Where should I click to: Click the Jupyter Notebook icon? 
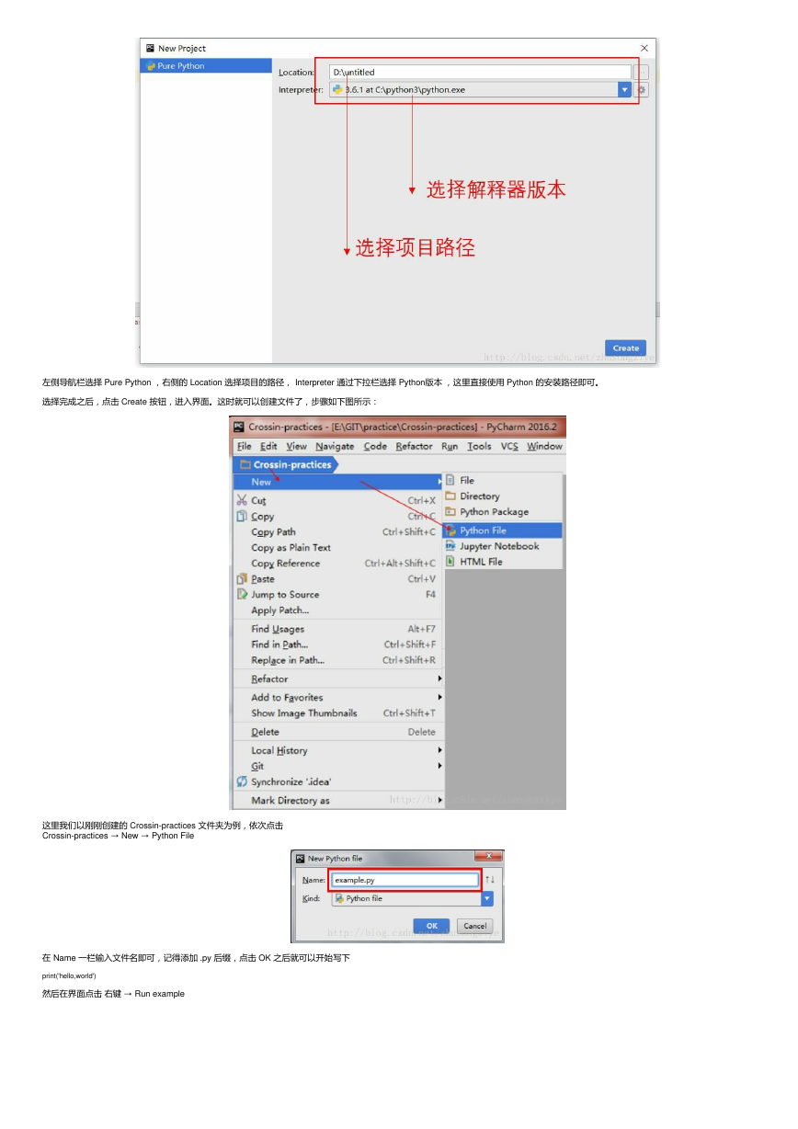coord(450,546)
